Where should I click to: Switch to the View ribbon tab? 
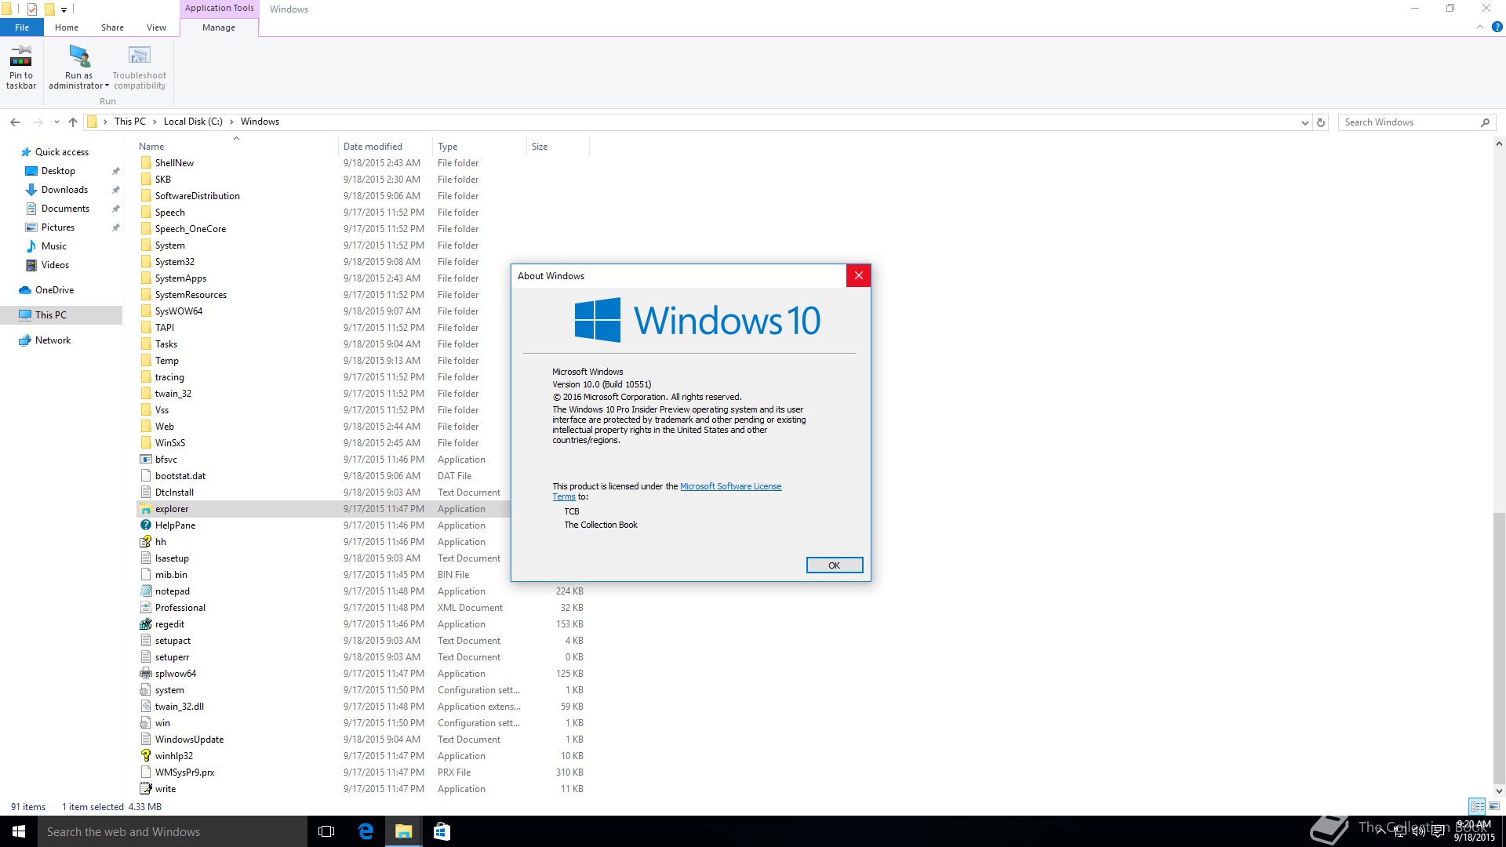[x=156, y=27]
